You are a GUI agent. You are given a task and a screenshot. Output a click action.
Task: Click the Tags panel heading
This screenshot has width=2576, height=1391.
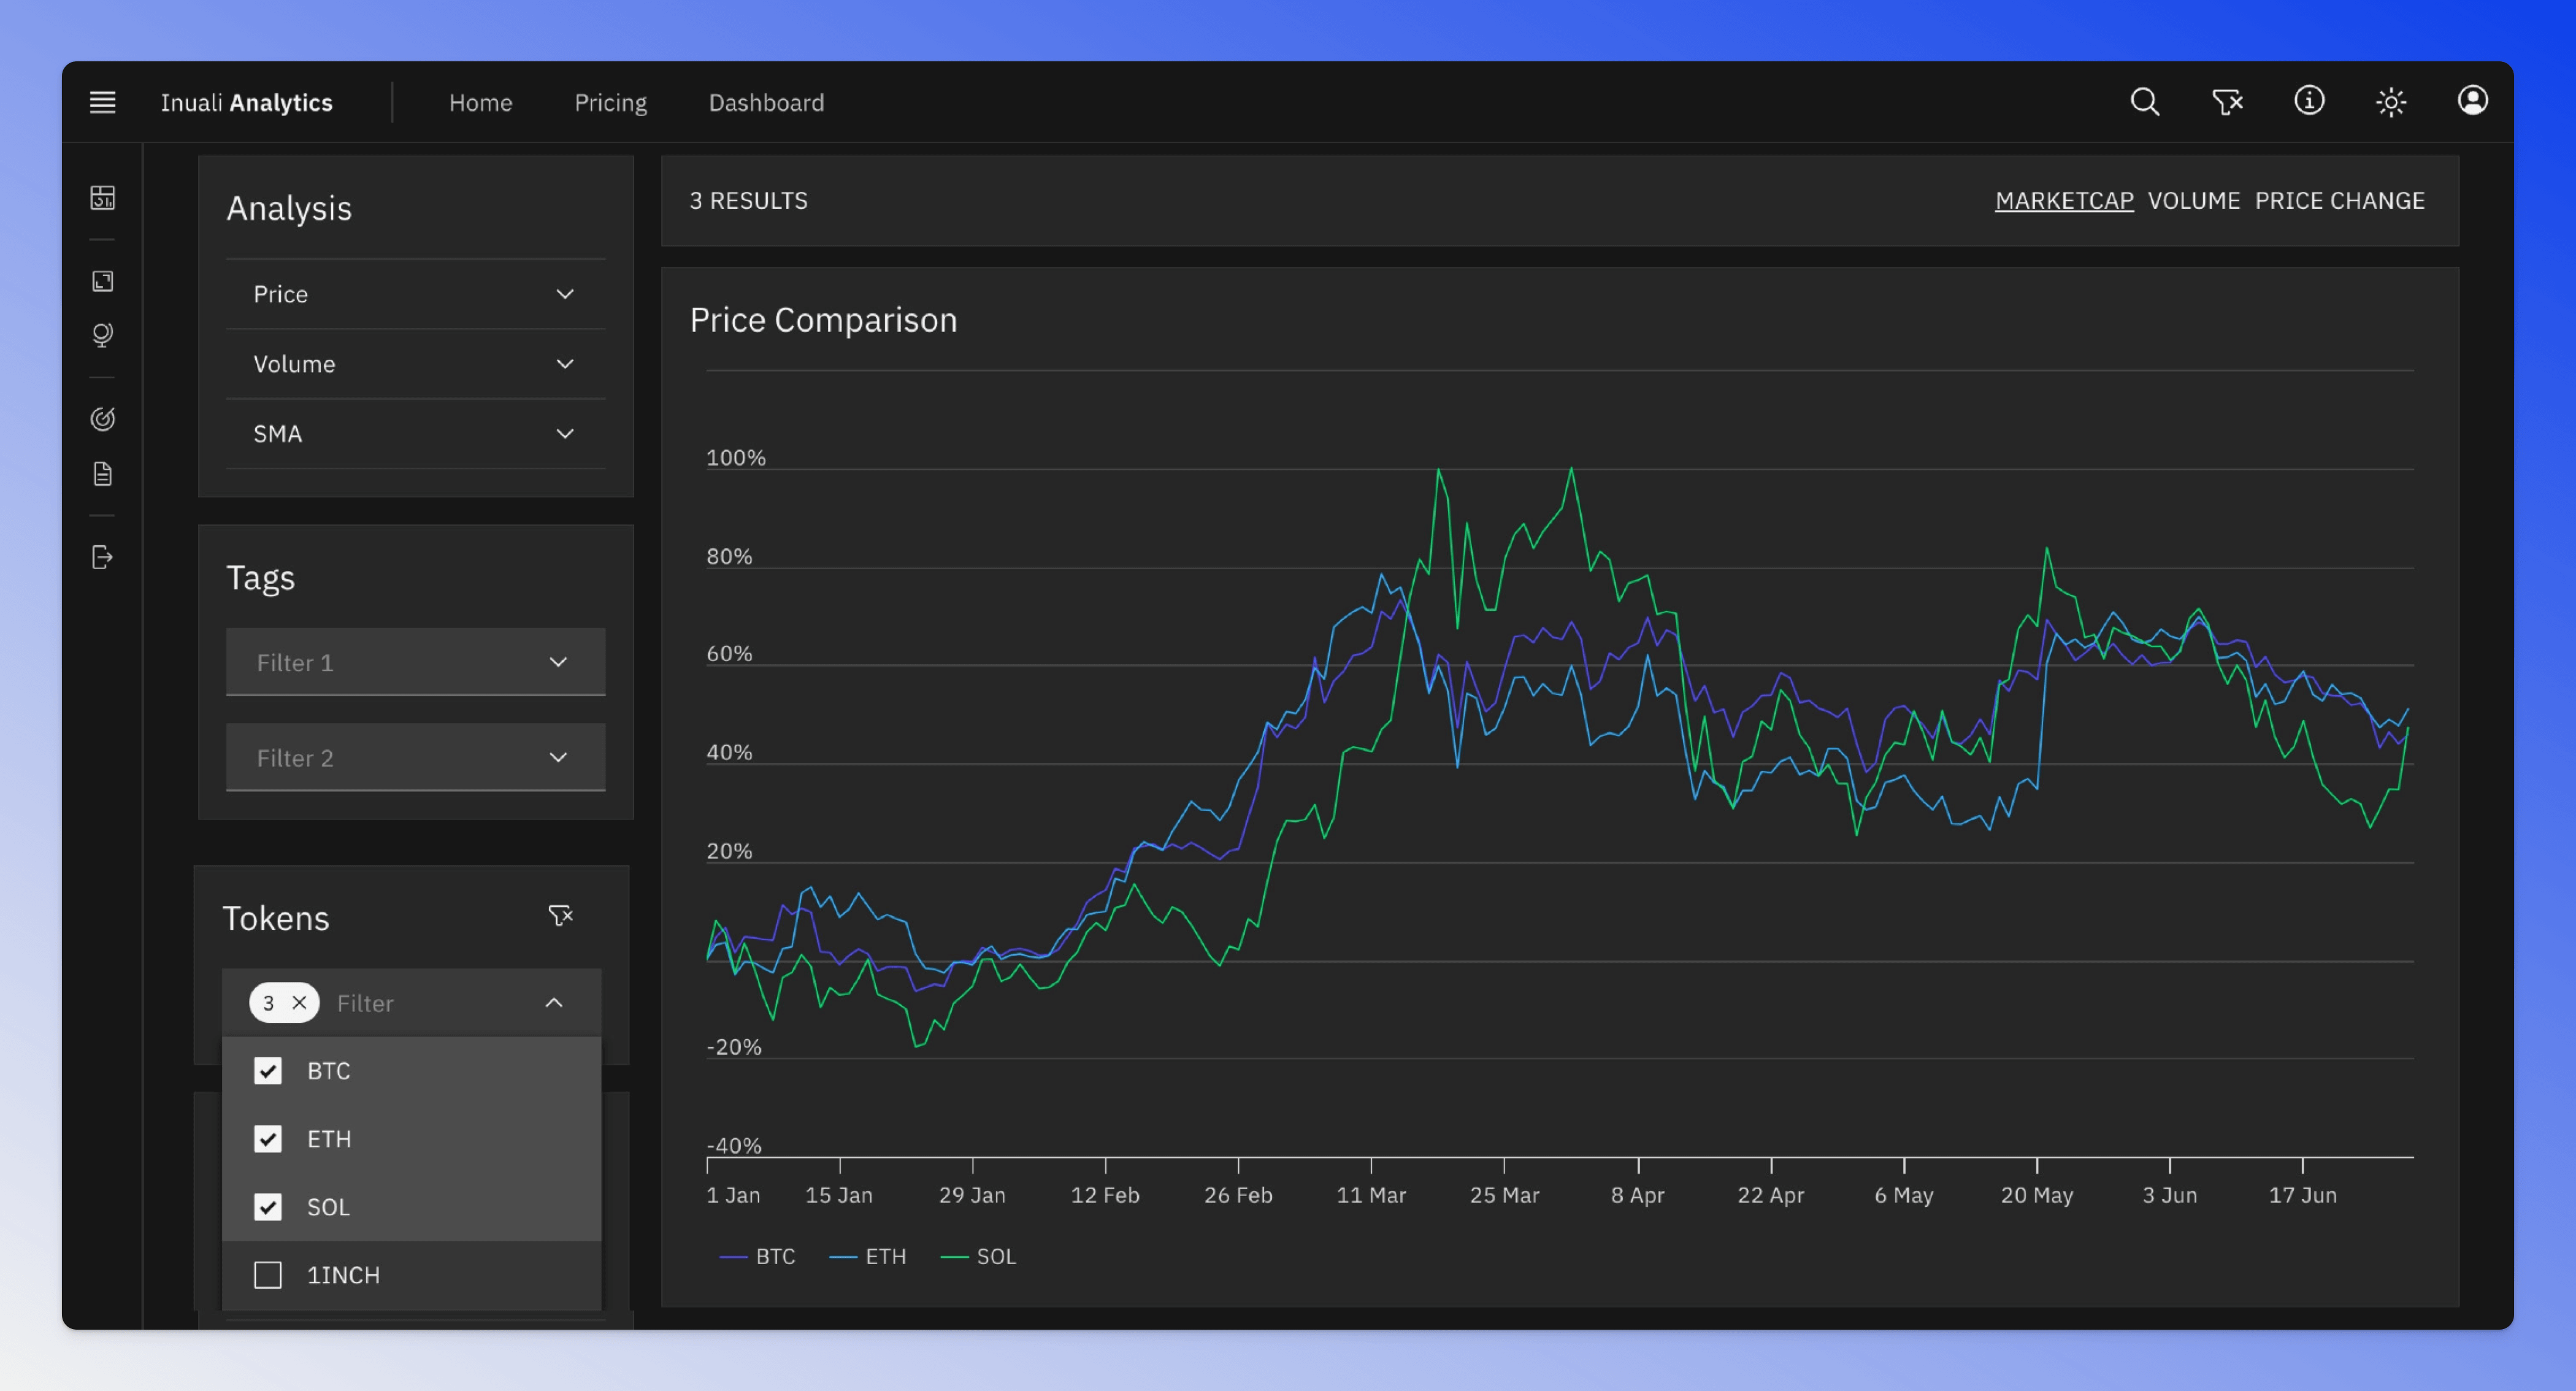pos(260,578)
